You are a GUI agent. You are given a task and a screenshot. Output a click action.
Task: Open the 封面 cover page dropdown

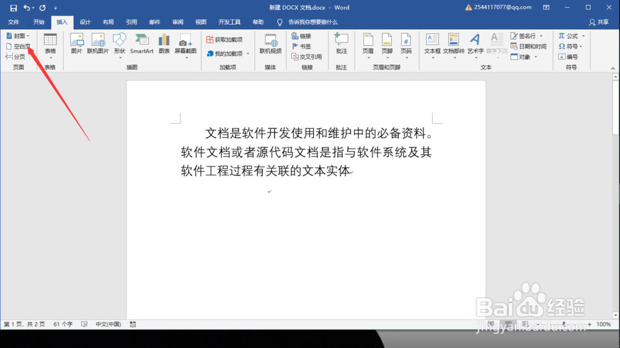click(18, 36)
